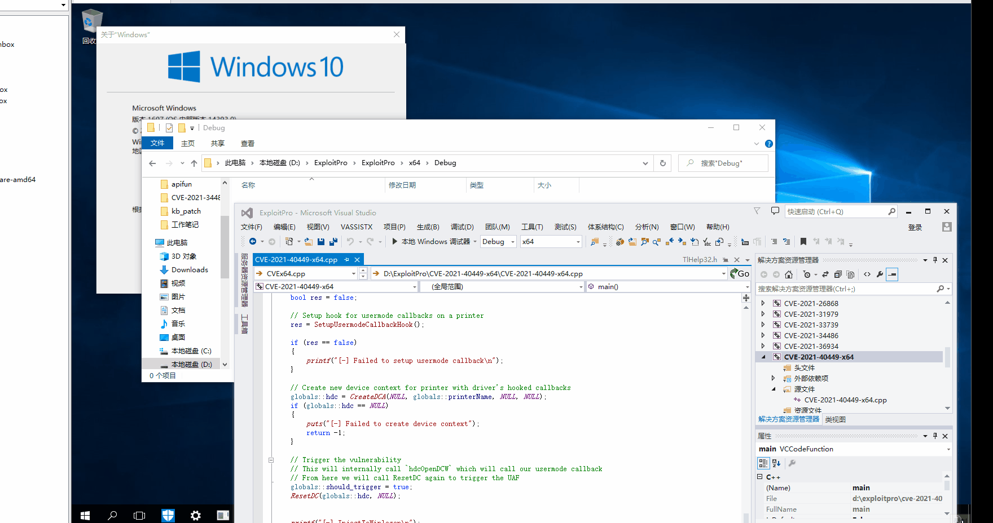This screenshot has width=993, height=523.
Task: Collapse the CVE-2021-40449-x64 project node
Action: tap(763, 357)
